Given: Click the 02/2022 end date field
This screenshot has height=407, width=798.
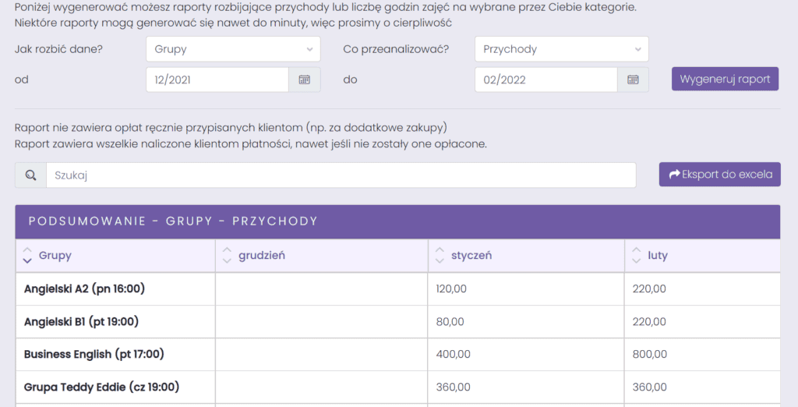Looking at the screenshot, I should tap(546, 80).
